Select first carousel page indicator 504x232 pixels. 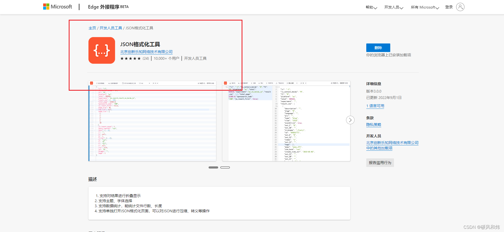[213, 167]
